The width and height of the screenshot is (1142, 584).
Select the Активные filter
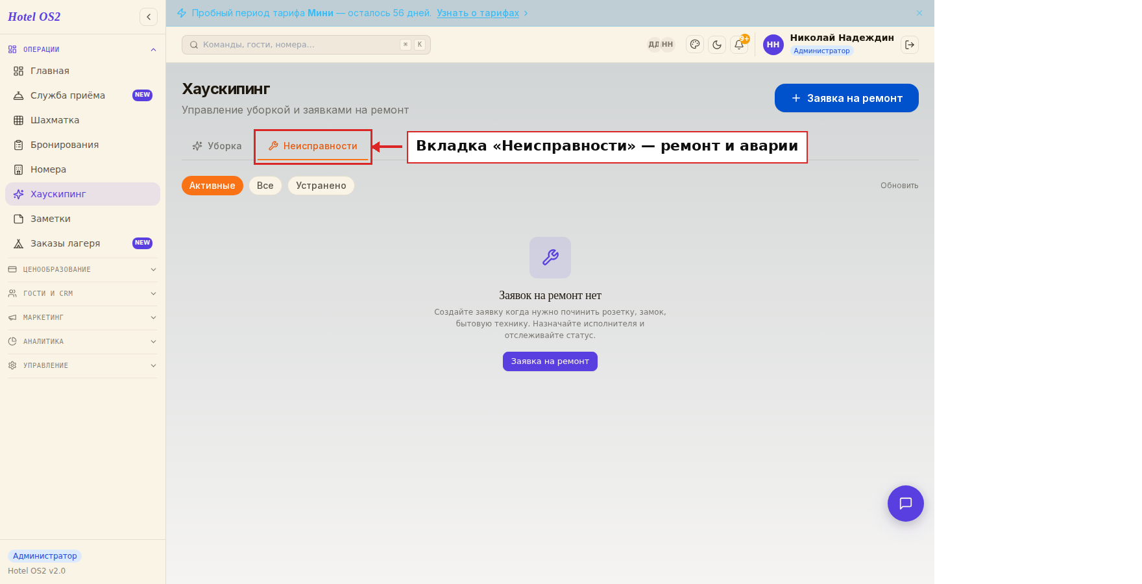(x=212, y=186)
